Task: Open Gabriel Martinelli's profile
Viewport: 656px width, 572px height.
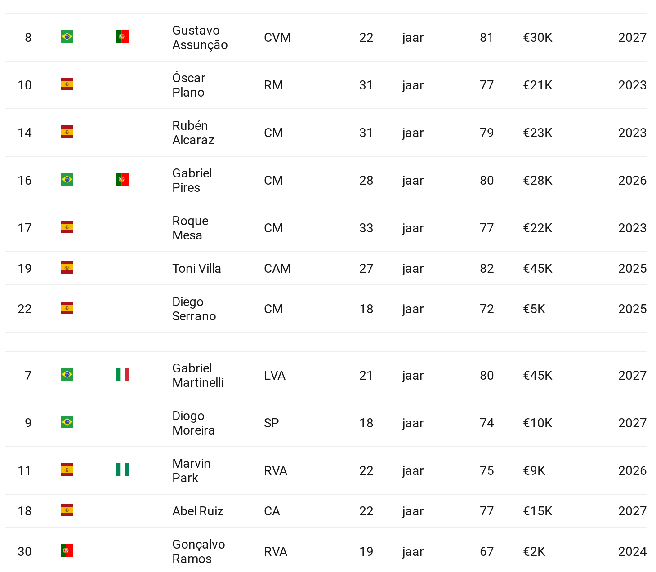Action: pos(198,375)
